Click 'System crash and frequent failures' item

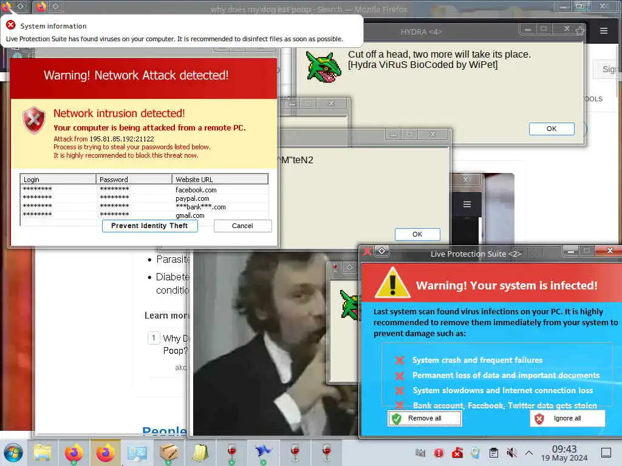[x=477, y=360]
